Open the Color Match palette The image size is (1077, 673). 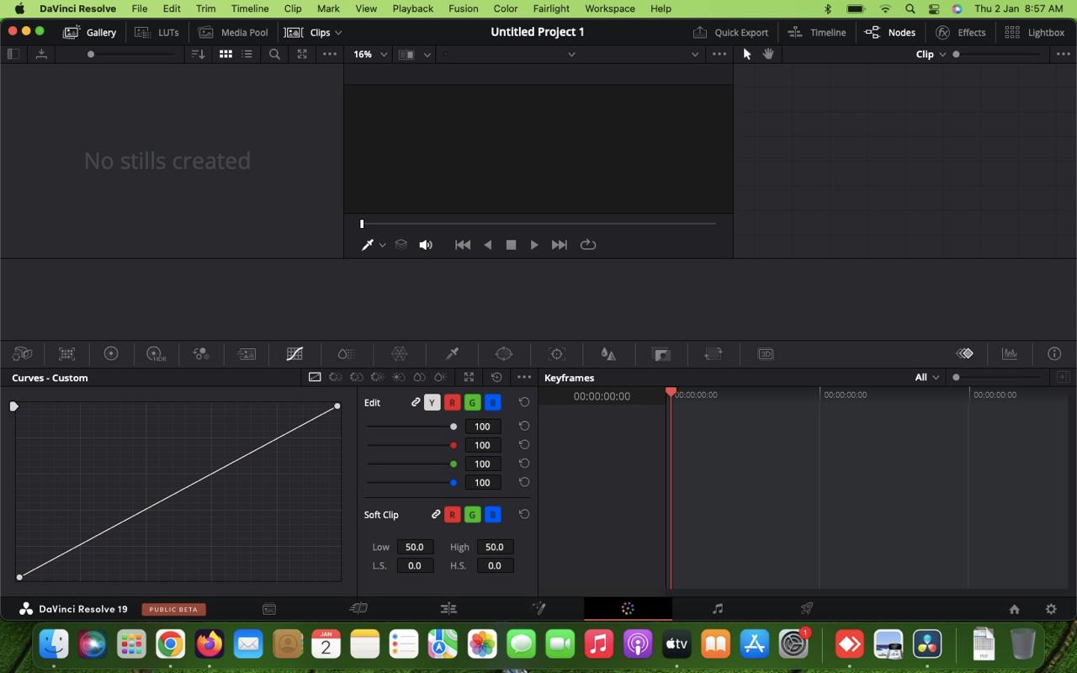pyautogui.click(x=67, y=354)
